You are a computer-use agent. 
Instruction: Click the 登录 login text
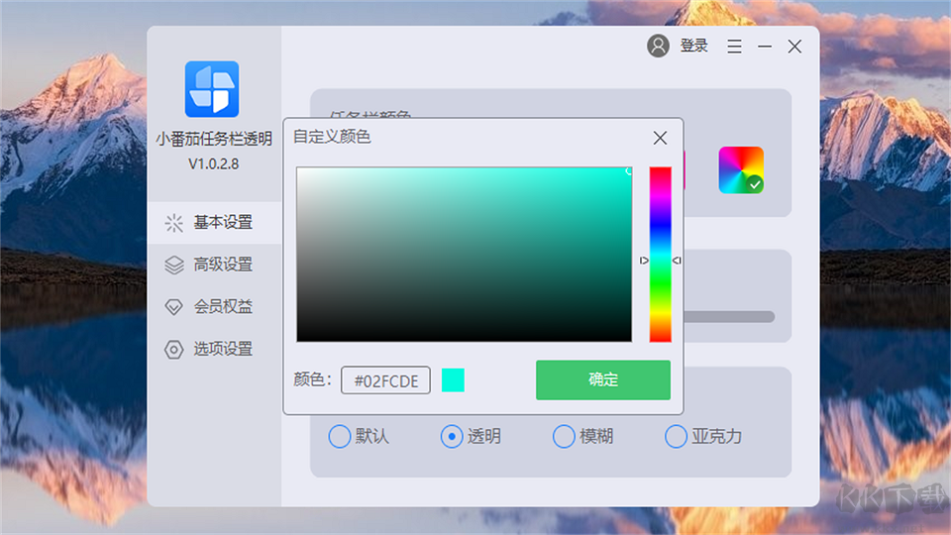(693, 46)
